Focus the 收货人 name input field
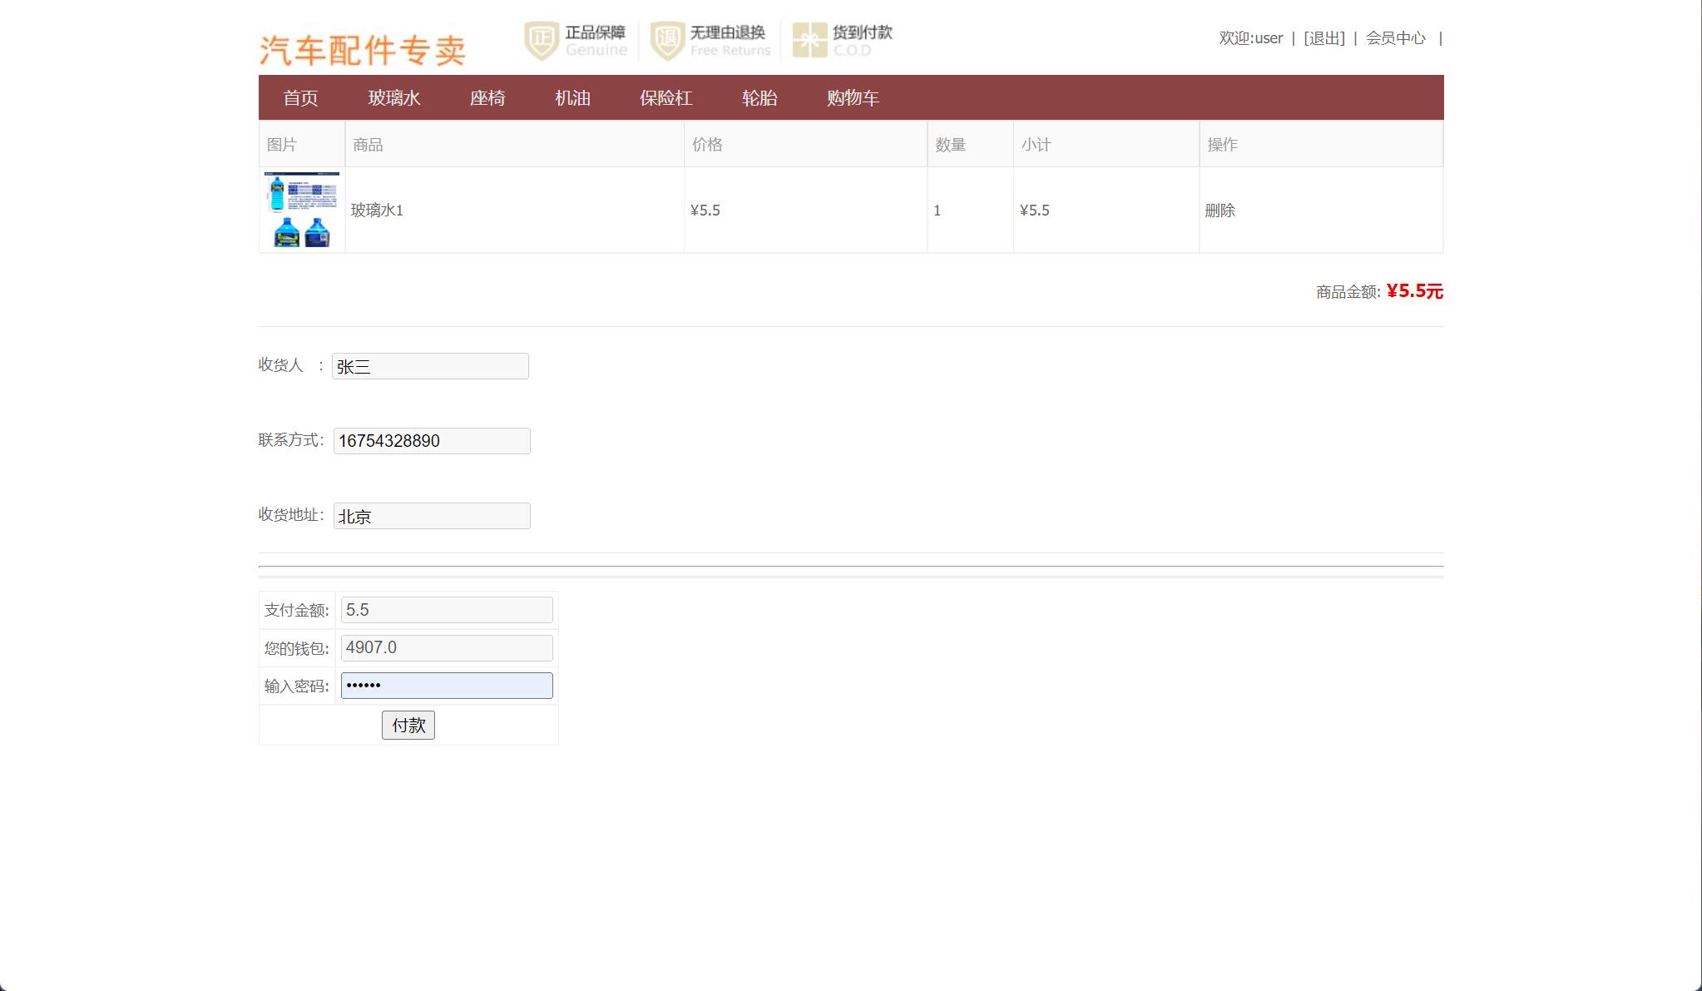Image resolution: width=1702 pixels, height=991 pixels. click(430, 366)
